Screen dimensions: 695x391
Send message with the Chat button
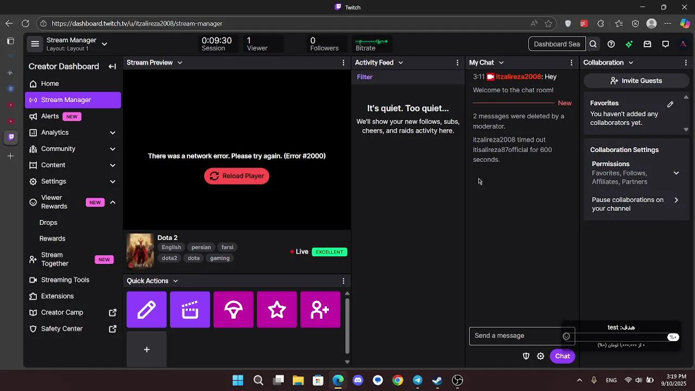pyautogui.click(x=562, y=356)
